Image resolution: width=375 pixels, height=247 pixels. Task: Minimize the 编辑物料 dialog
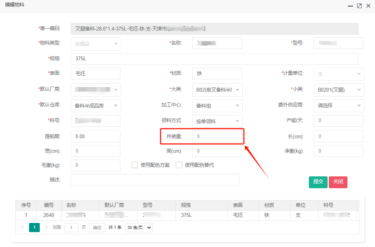pos(350,6)
